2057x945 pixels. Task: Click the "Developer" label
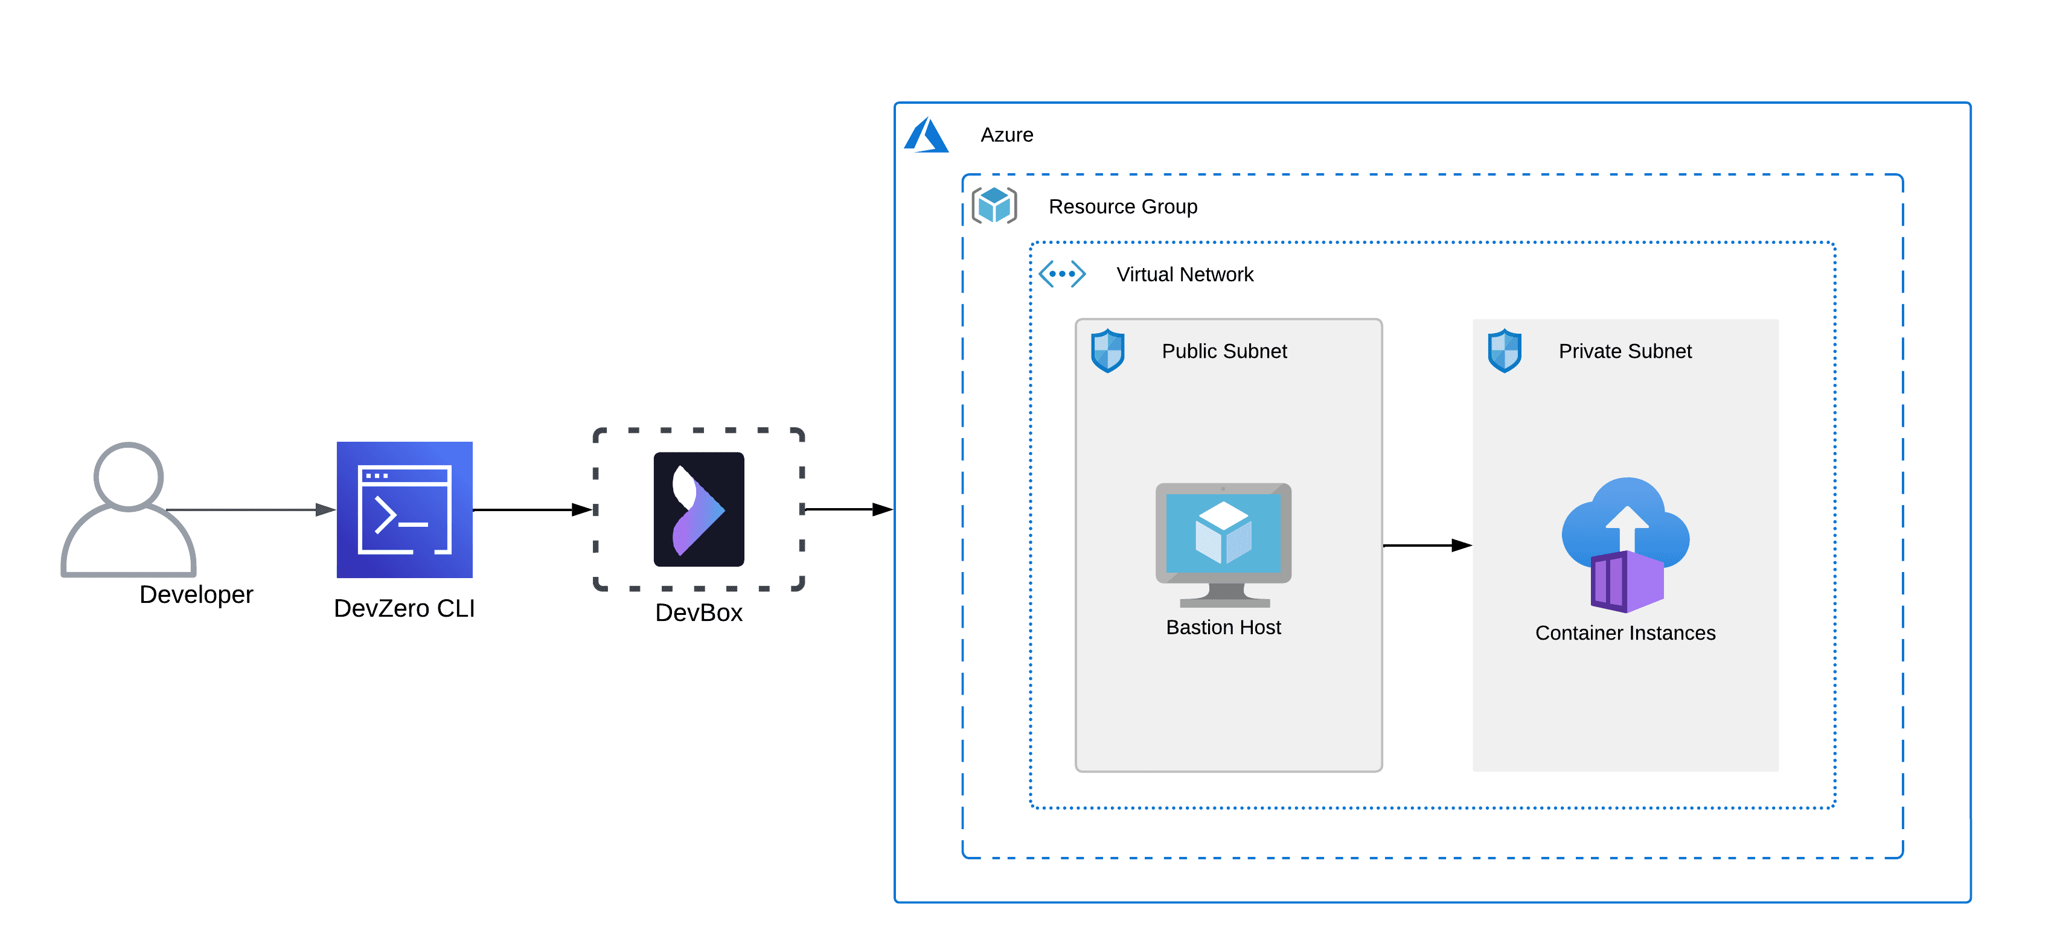click(196, 594)
